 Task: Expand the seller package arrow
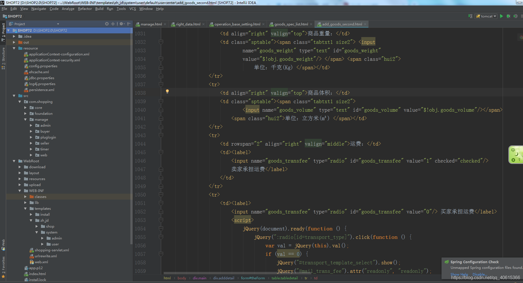coord(31,143)
